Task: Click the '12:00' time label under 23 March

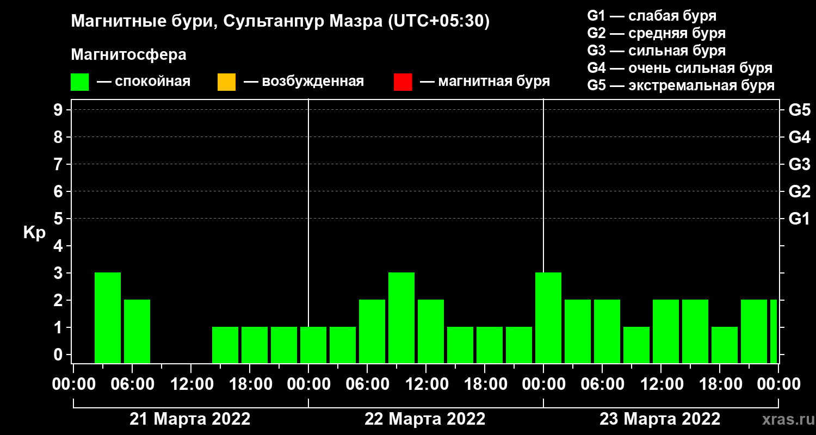Action: pos(661,384)
